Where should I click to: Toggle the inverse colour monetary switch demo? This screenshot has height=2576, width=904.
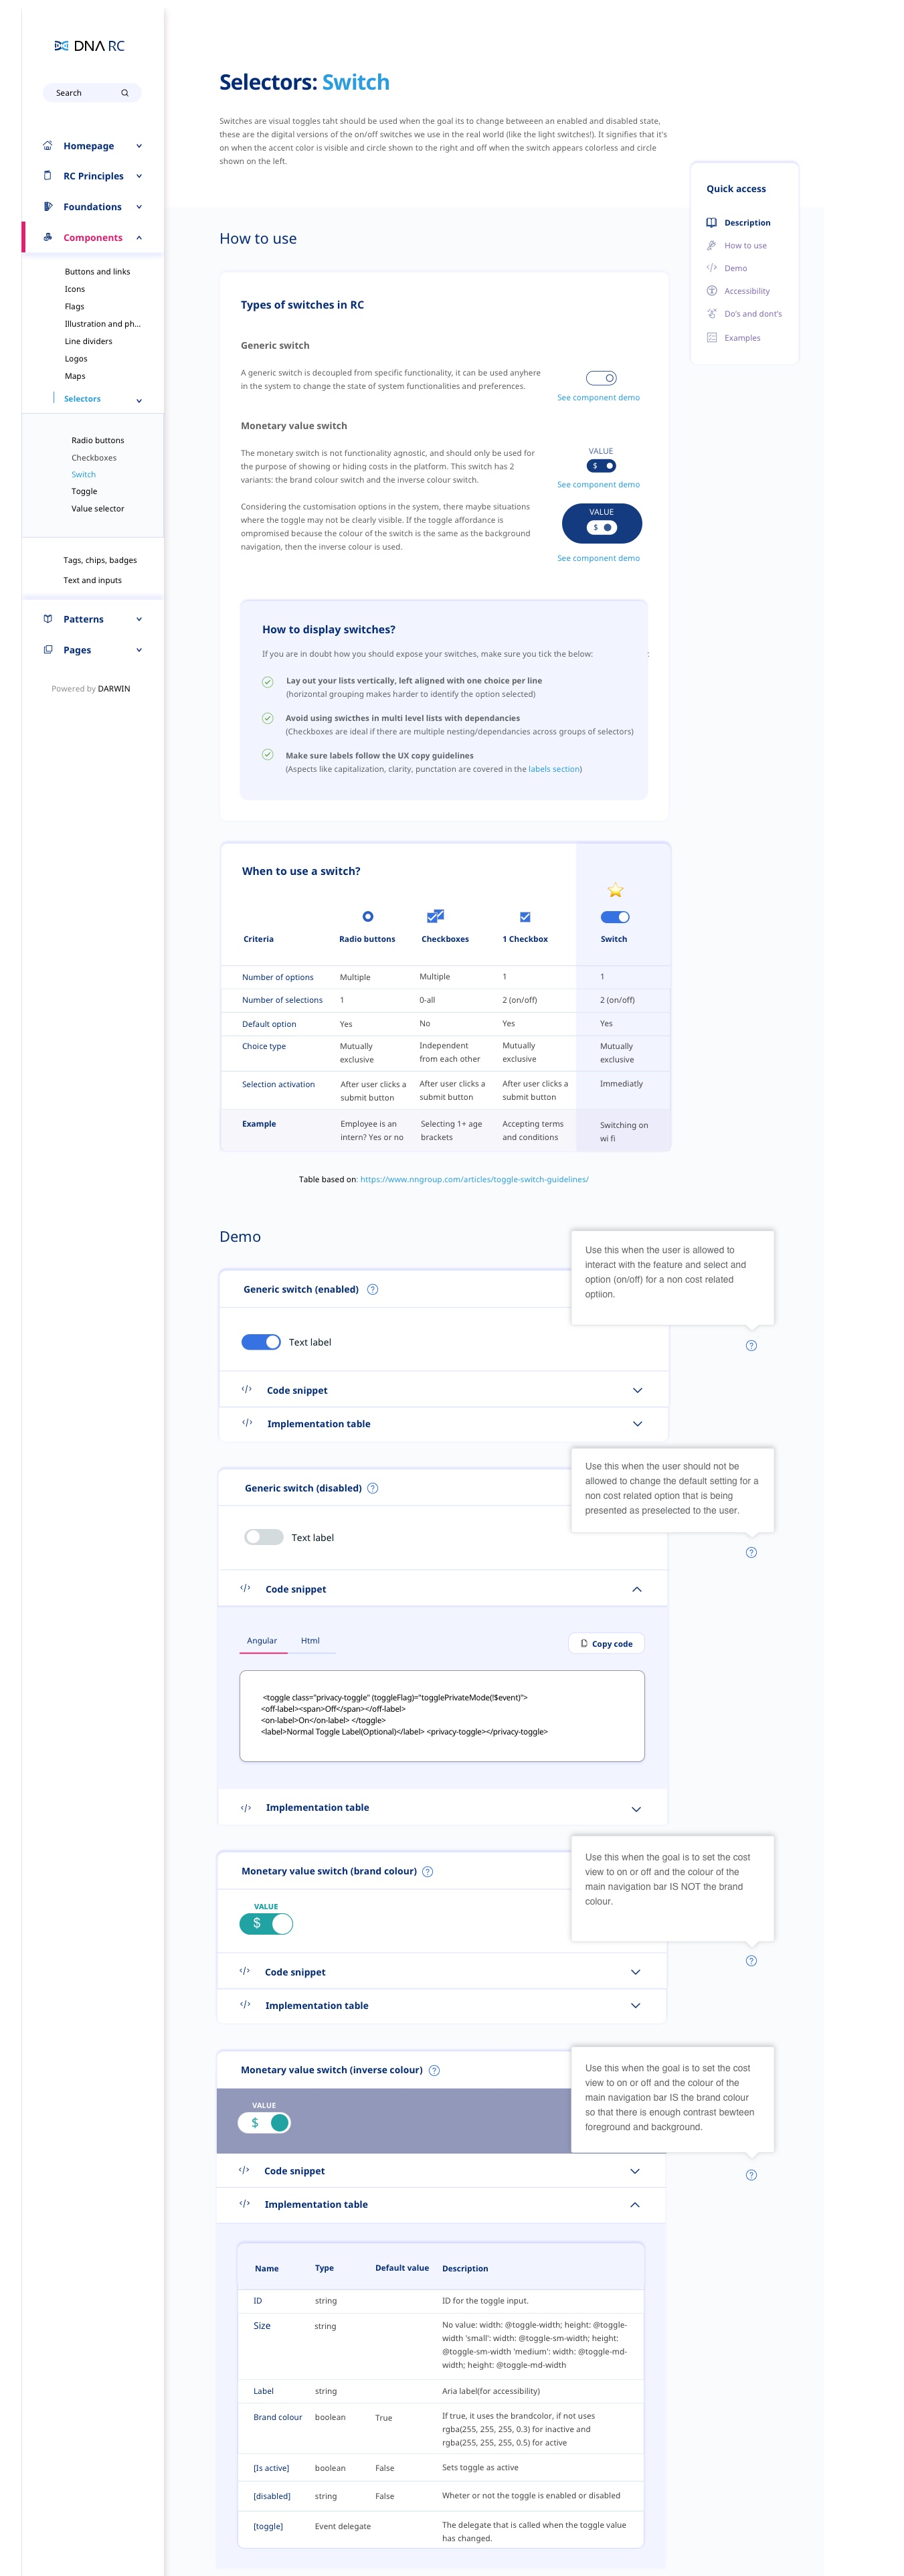[264, 2122]
